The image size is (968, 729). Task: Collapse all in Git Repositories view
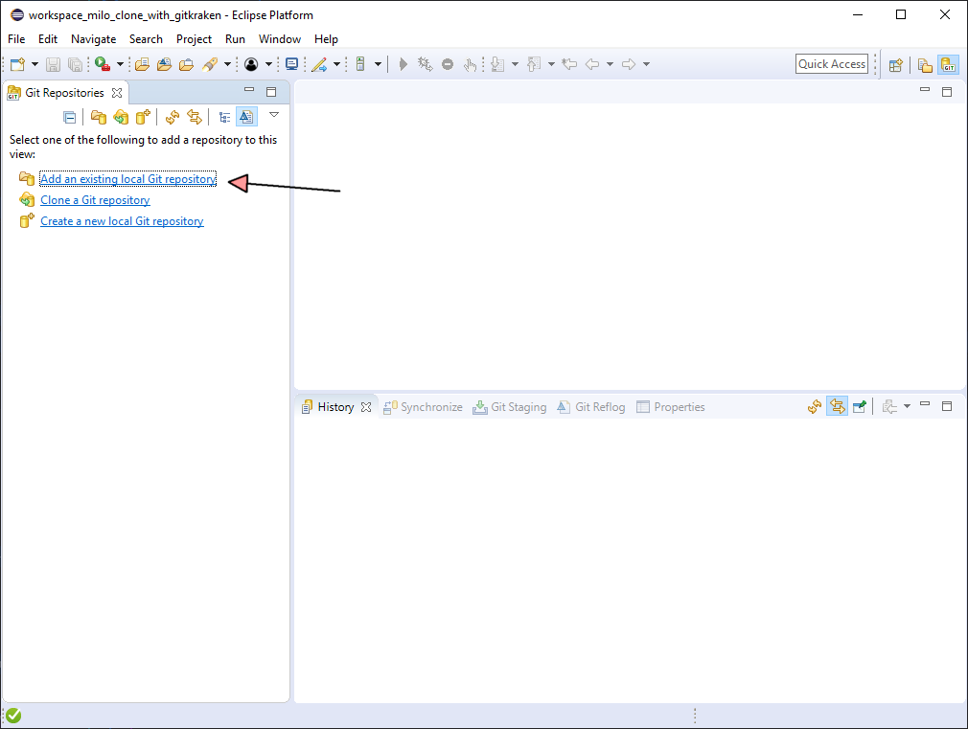click(69, 117)
